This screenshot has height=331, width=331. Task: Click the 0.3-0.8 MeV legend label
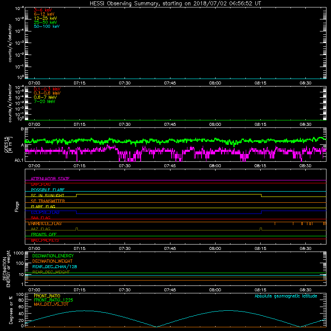[x=47, y=93]
